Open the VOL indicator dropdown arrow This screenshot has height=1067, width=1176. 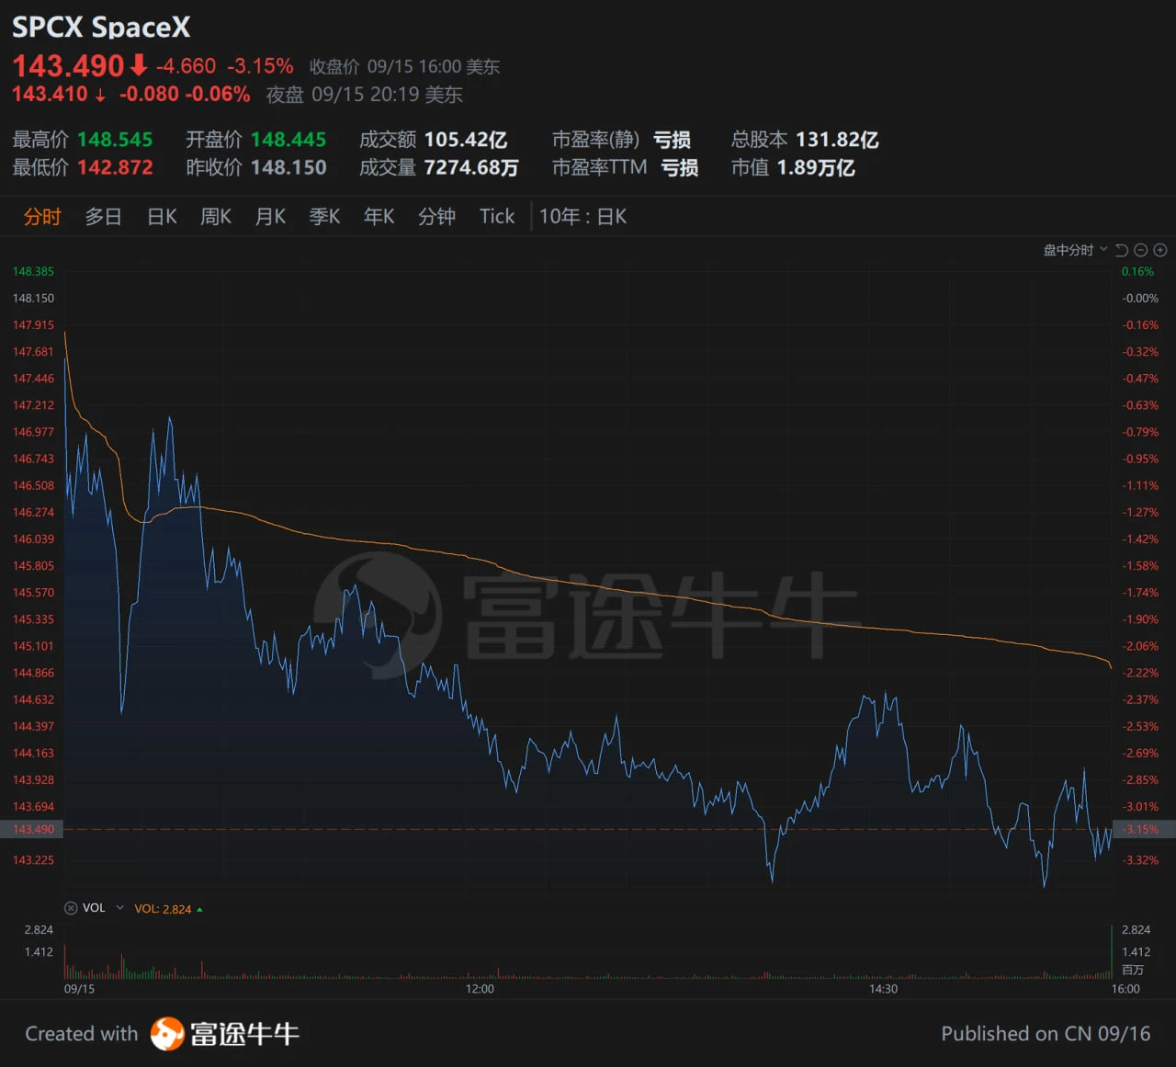point(119,908)
